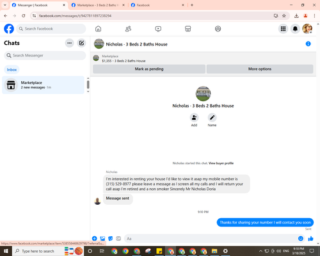This screenshot has height=256, width=320.
Task: Open the Chrome profile icon
Action: coord(305,15)
